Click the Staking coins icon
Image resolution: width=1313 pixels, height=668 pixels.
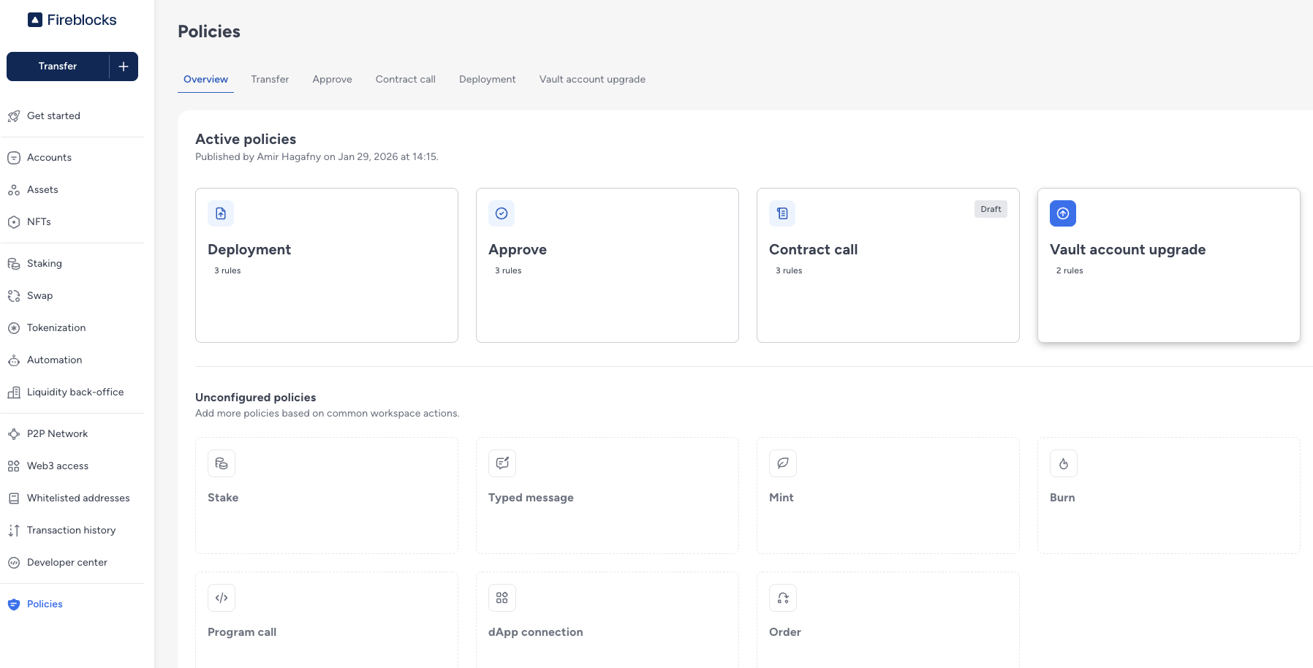14,264
